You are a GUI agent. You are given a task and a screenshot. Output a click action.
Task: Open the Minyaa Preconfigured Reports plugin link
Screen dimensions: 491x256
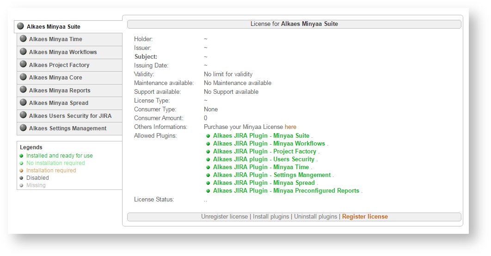point(286,191)
